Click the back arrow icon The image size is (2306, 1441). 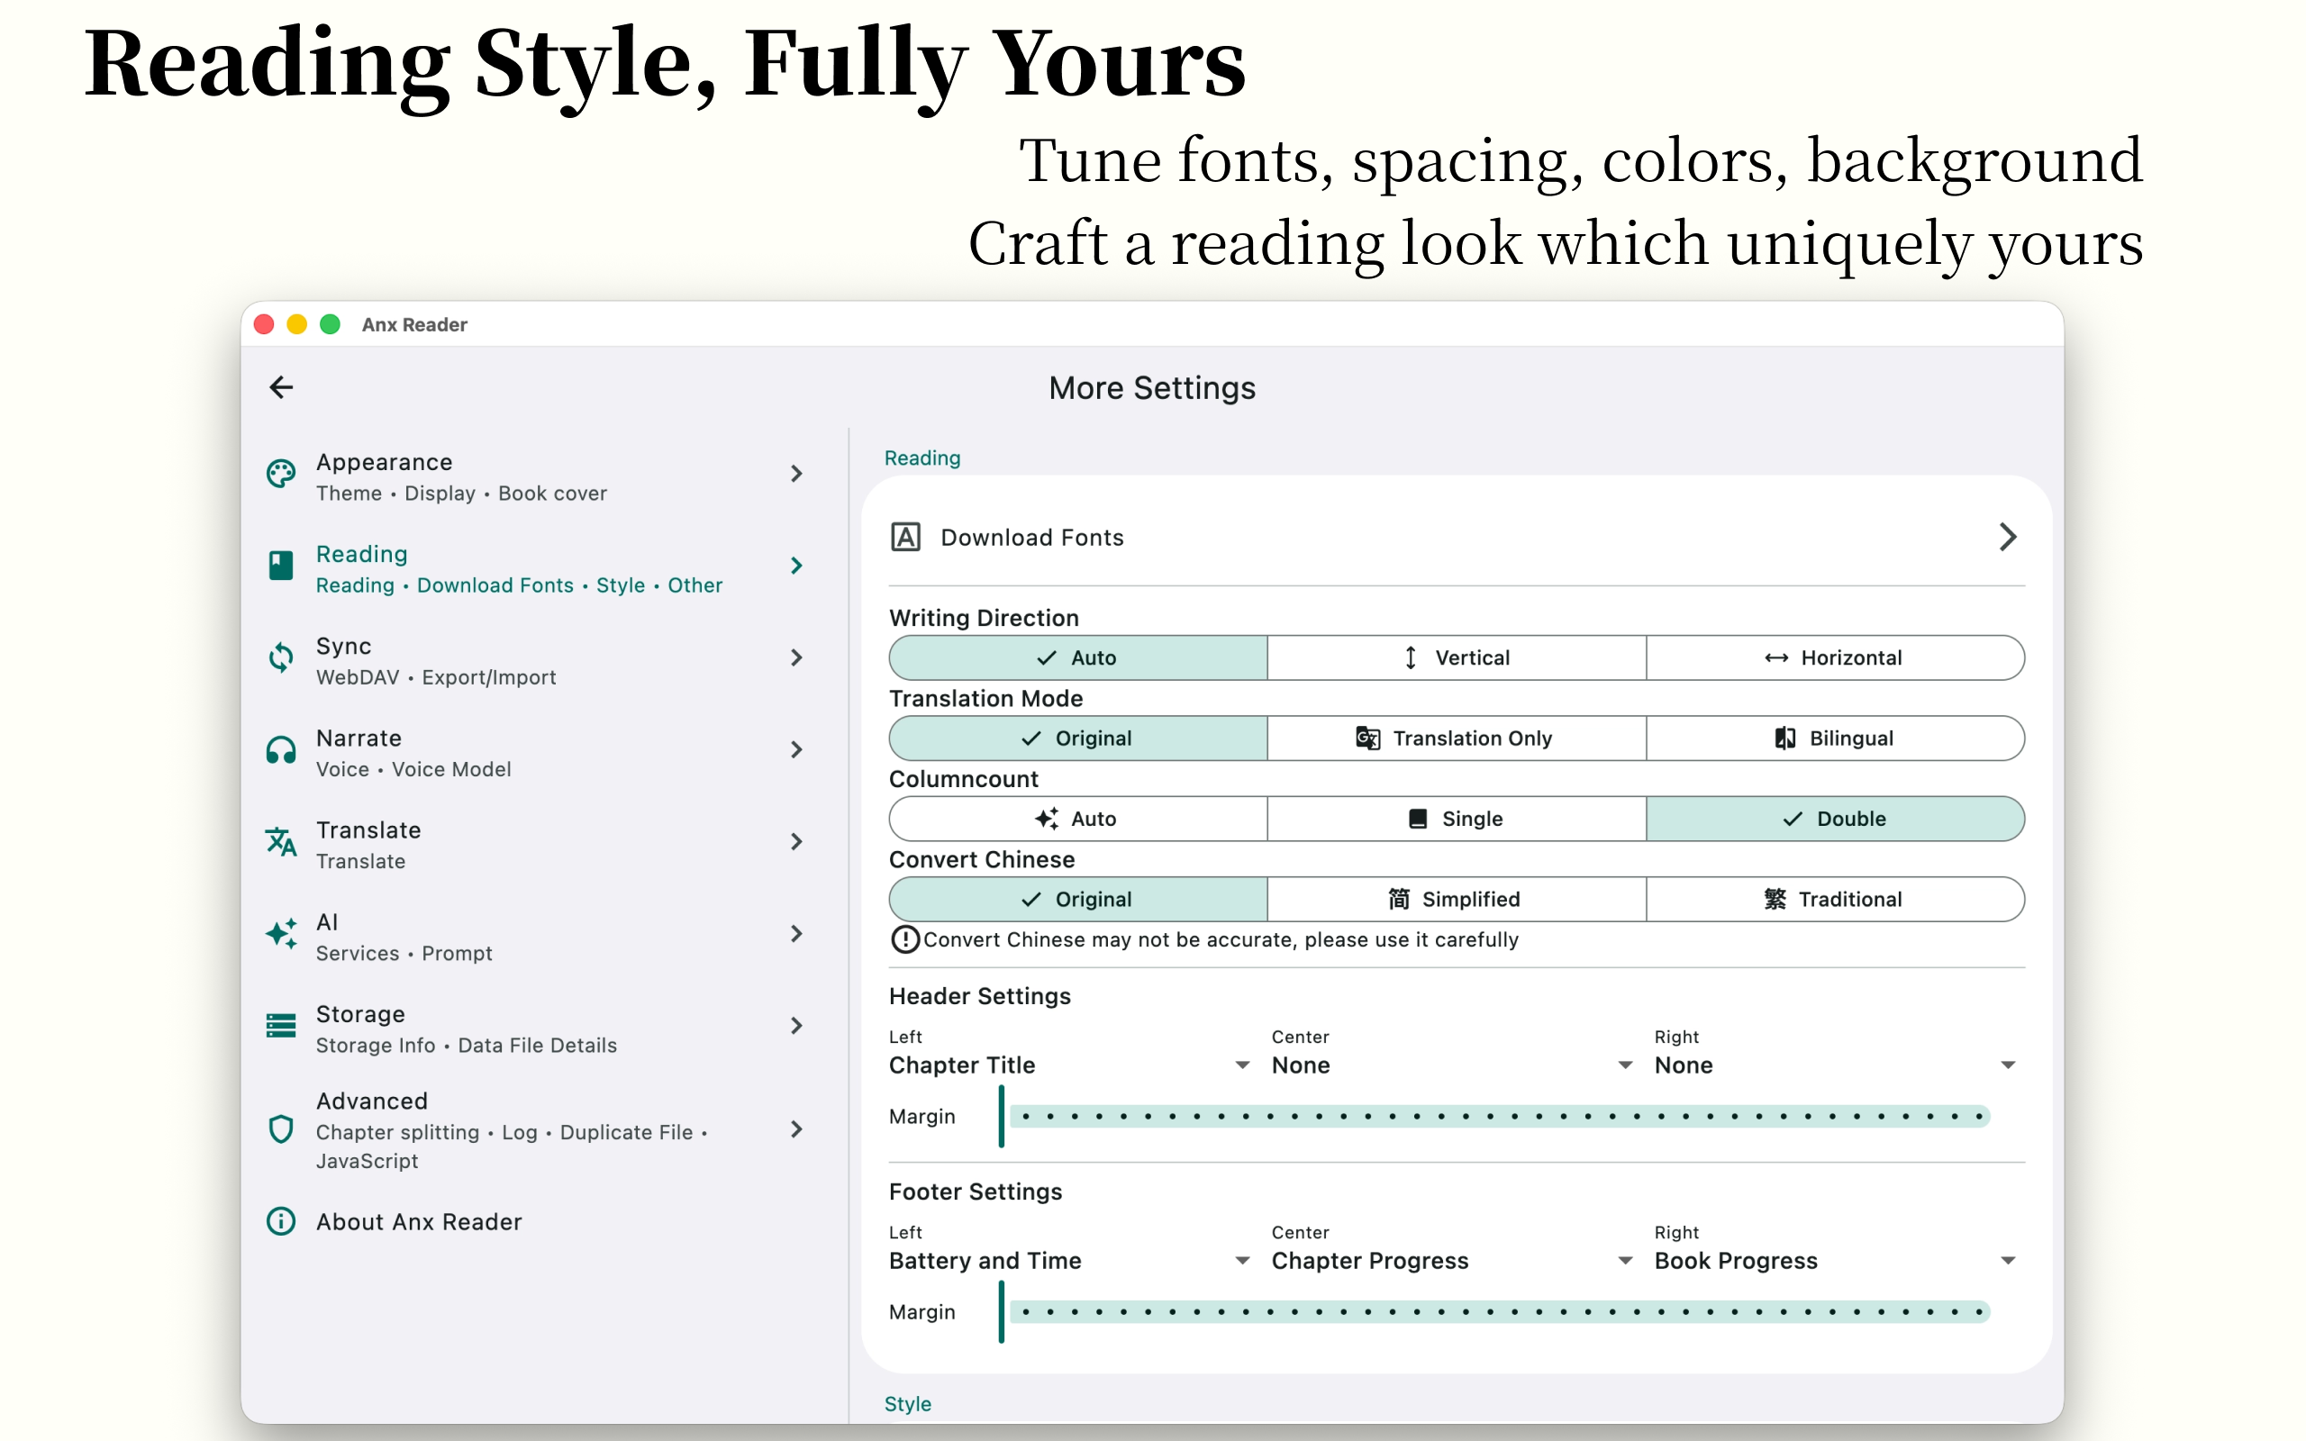pos(281,387)
